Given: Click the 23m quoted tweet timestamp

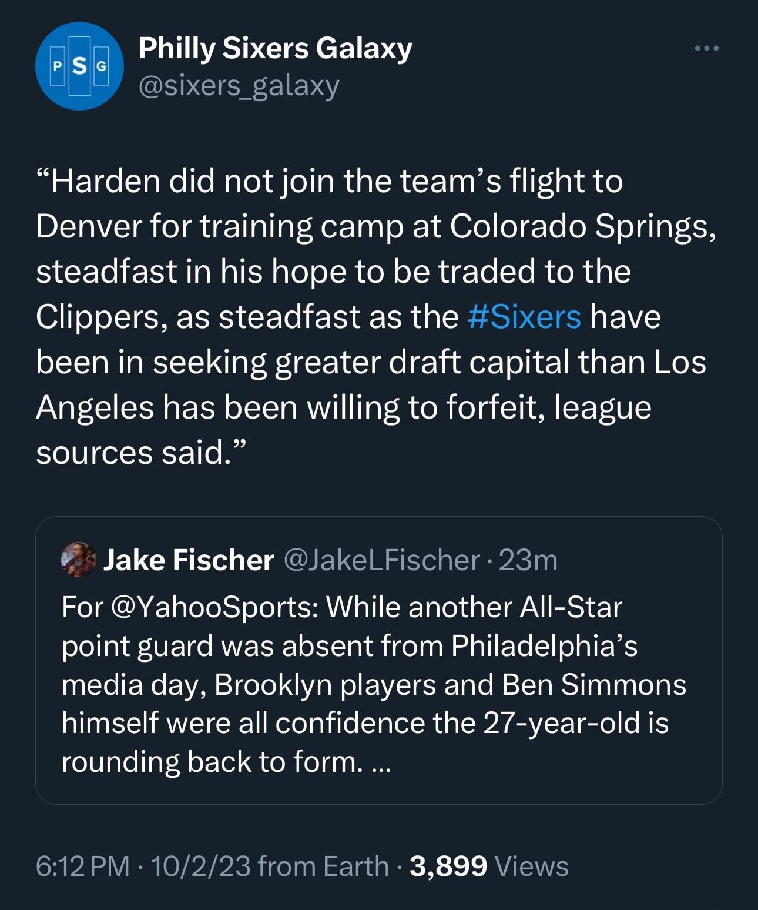Looking at the screenshot, I should click(x=528, y=560).
